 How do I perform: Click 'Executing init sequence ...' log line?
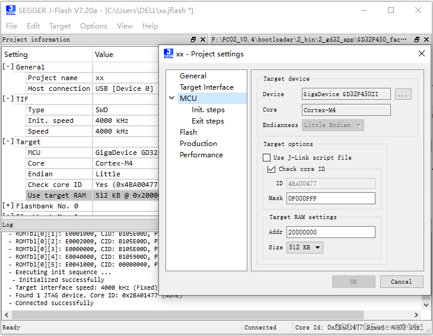tap(63, 272)
